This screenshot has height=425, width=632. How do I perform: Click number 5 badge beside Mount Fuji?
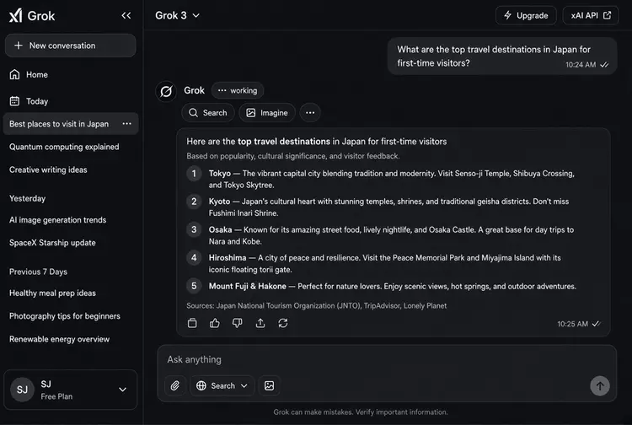pos(194,286)
